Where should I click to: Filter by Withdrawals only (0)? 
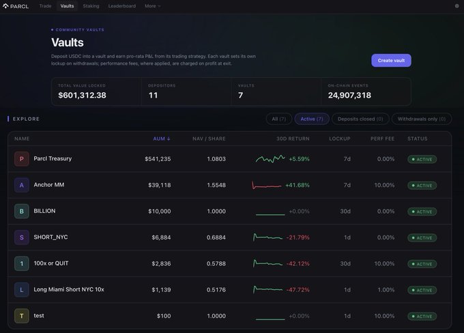(422, 119)
